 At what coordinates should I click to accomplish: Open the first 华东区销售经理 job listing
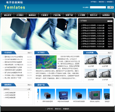click(x=10, y=93)
